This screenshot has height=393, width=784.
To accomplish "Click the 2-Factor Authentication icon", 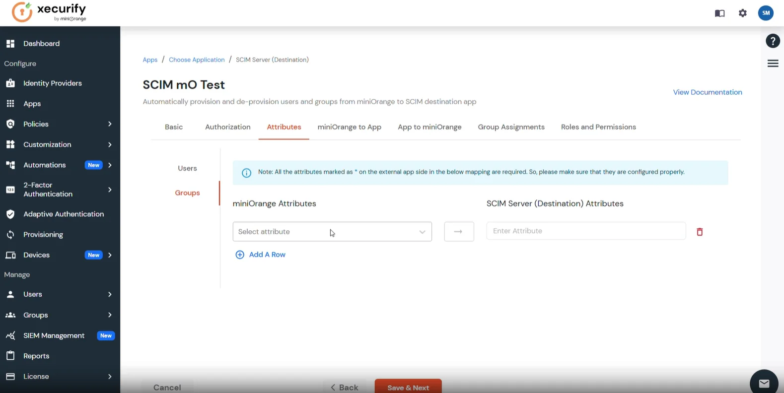I will tap(10, 190).
